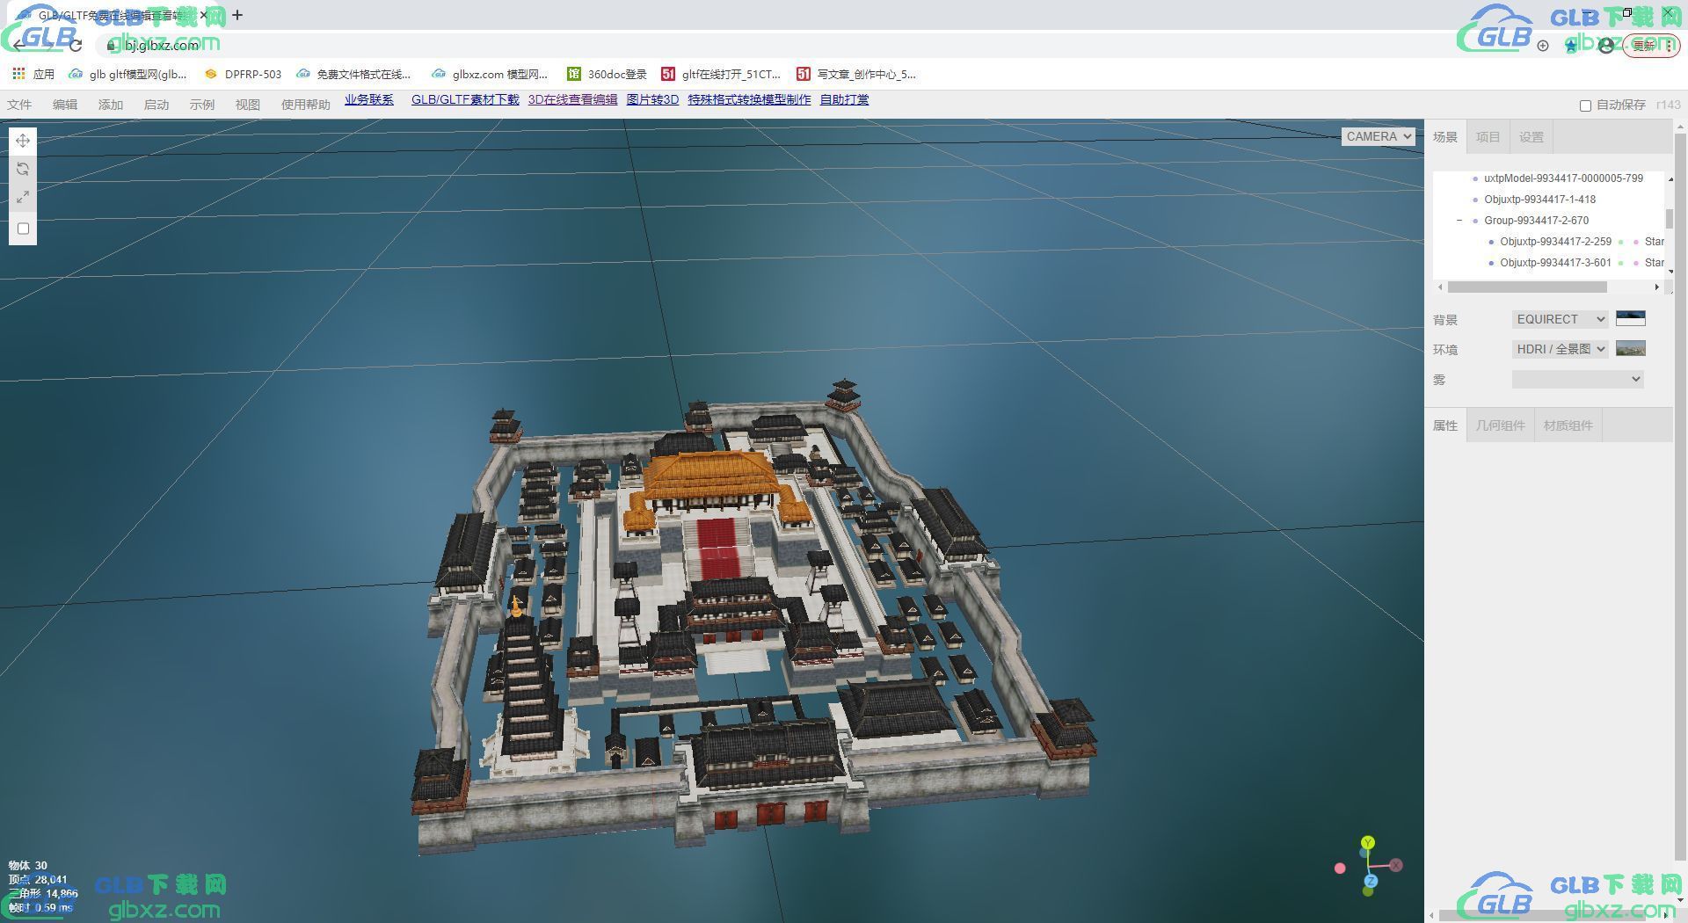
Task: Collapse the Group-9934417-2-670 node
Action: [1459, 221]
